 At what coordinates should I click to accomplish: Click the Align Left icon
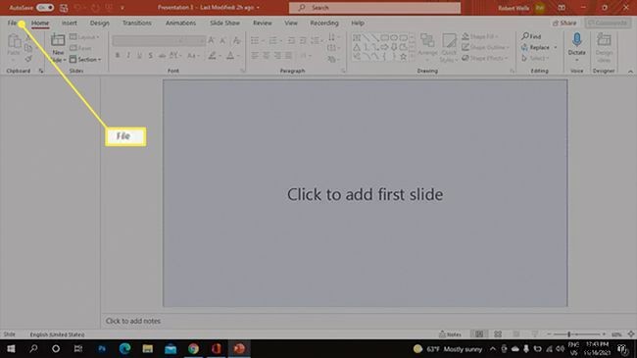[255, 56]
